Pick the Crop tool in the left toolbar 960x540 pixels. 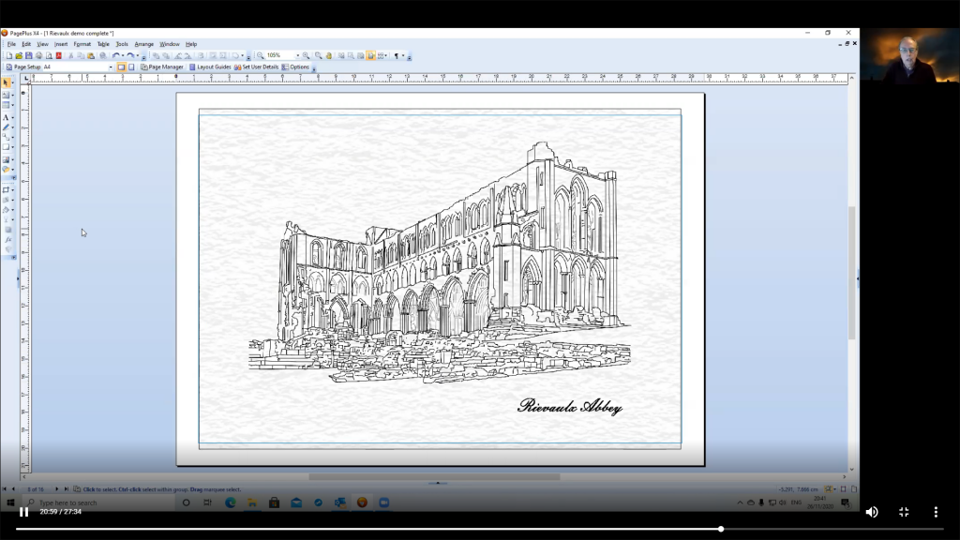[7, 190]
